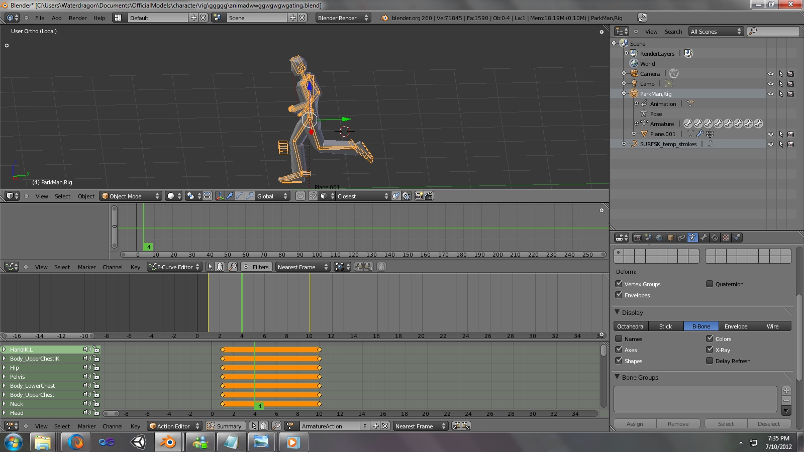Switch bone display to Octahedral
Screen dimensions: 804x452
[631, 326]
